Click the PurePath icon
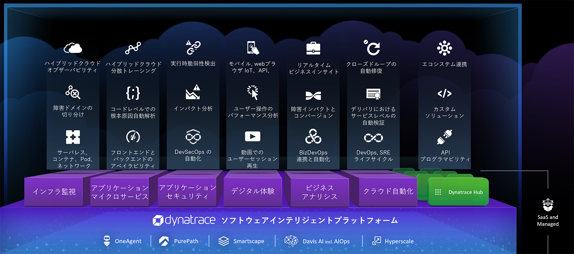 click(x=164, y=241)
